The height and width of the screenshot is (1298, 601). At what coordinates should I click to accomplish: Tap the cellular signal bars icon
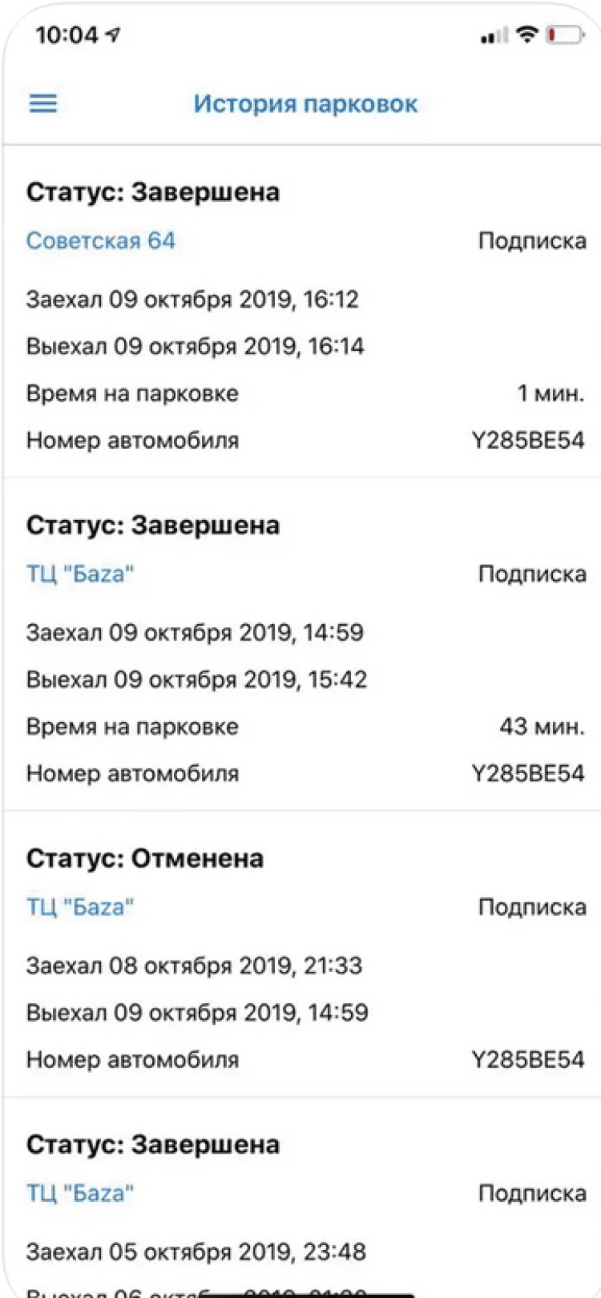click(x=494, y=36)
